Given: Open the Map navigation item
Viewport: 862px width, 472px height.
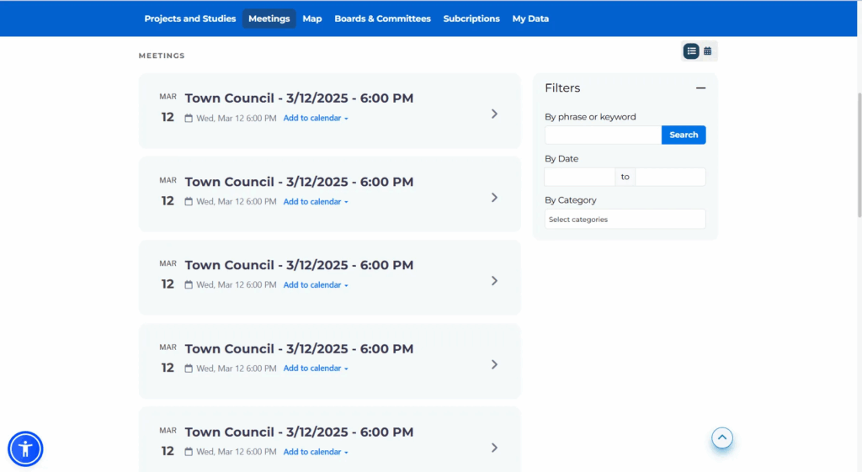Looking at the screenshot, I should click(312, 19).
